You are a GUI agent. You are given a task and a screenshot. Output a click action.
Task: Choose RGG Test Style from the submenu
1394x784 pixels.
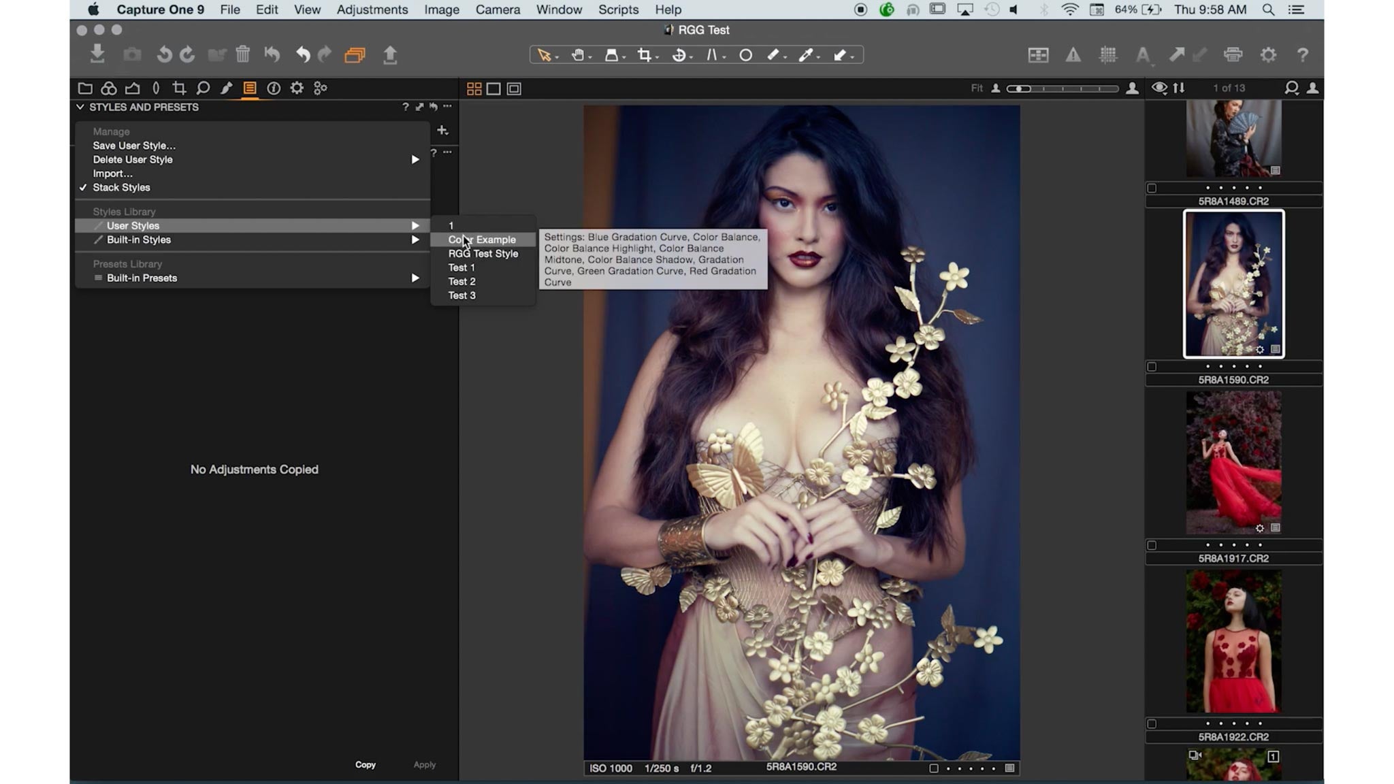tap(483, 253)
